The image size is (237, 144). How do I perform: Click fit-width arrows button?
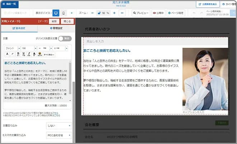tap(122, 13)
